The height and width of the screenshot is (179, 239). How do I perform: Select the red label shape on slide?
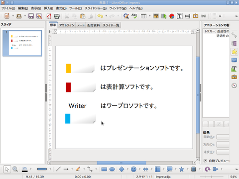pos(81,87)
